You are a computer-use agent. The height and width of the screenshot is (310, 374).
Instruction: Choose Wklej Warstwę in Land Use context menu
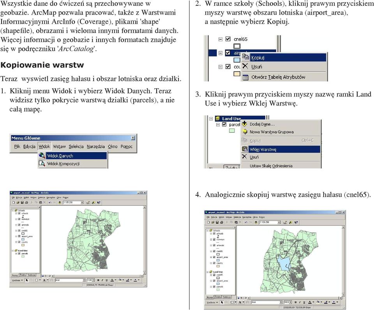(281, 149)
